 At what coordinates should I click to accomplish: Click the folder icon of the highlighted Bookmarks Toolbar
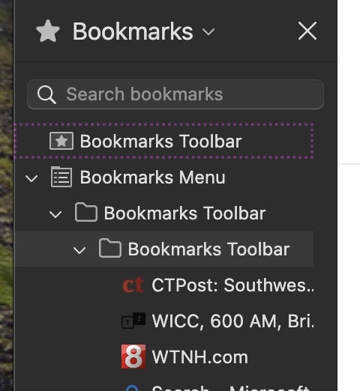click(x=110, y=249)
